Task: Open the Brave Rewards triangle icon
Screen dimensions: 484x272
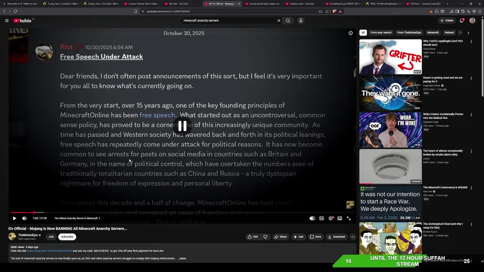Action: pyautogui.click(x=340, y=11)
